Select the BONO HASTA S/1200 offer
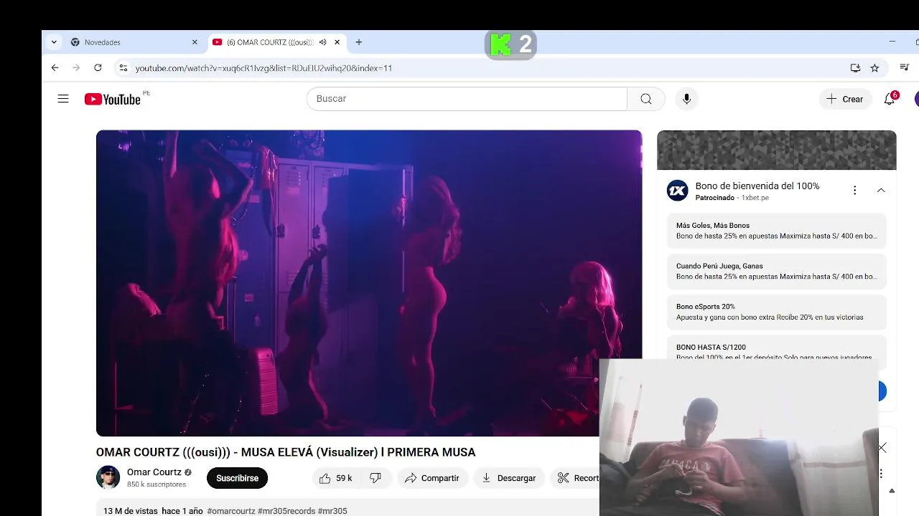 point(777,349)
